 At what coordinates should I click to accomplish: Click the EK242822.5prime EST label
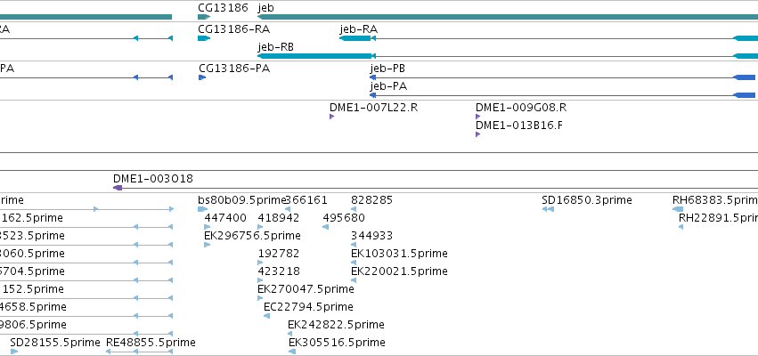pos(336,325)
